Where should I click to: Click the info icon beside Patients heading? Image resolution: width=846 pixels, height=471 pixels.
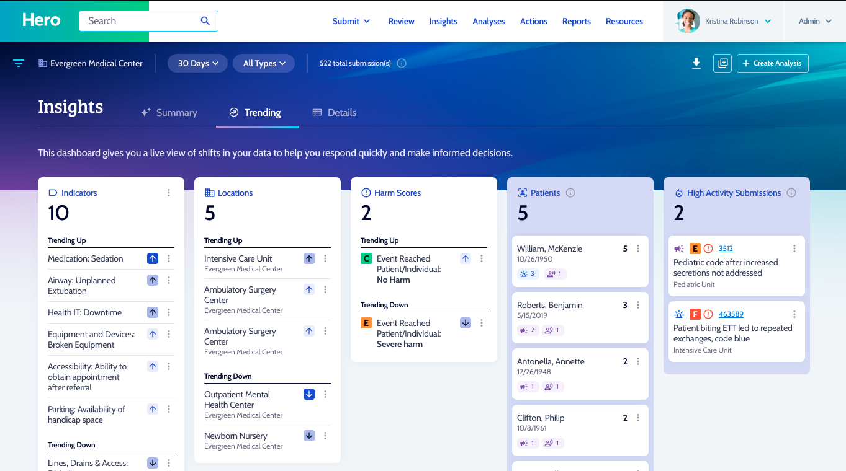[x=570, y=193]
